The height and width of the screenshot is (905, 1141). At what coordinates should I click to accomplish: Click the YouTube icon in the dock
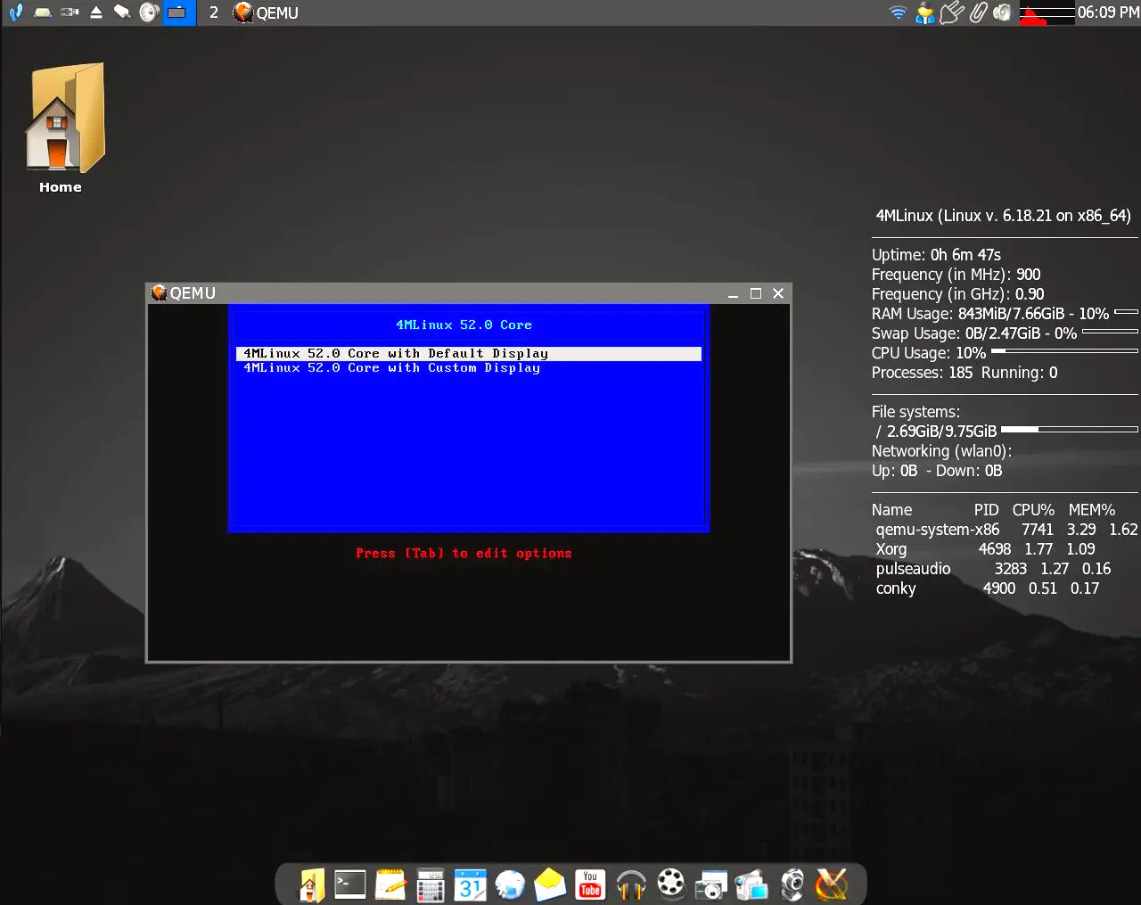coord(590,885)
